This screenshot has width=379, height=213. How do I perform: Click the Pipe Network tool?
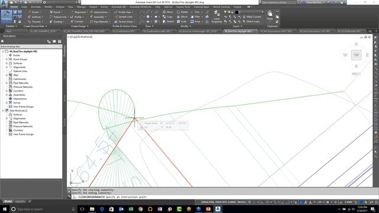[100, 21]
